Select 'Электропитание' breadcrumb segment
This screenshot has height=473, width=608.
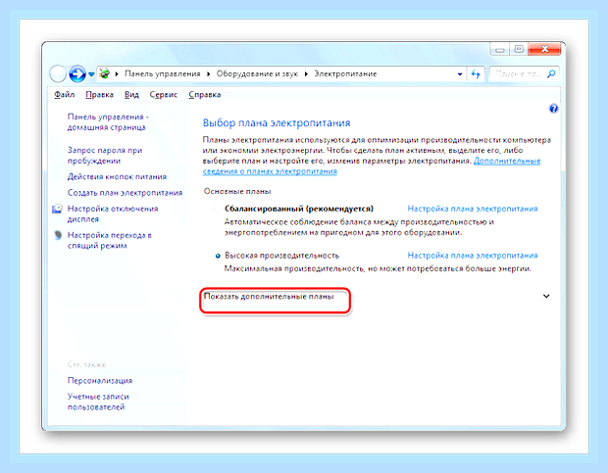coord(345,73)
